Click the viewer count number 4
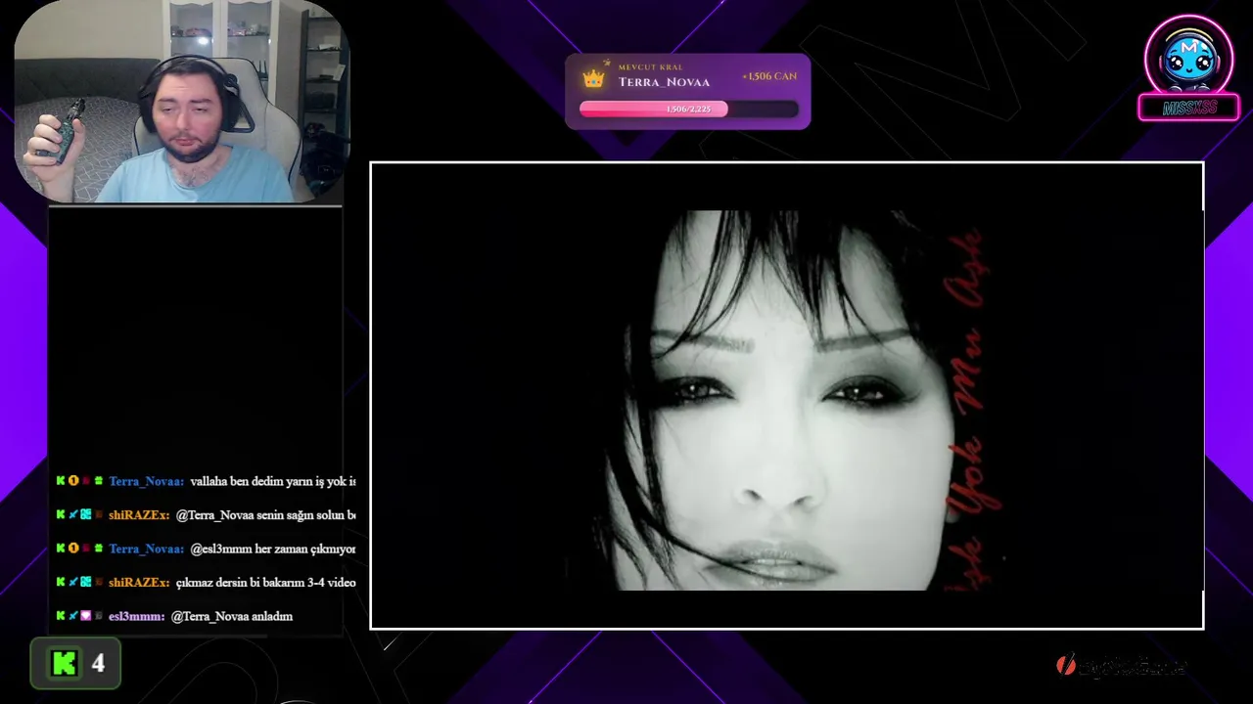This screenshot has height=704, width=1253. click(x=98, y=664)
